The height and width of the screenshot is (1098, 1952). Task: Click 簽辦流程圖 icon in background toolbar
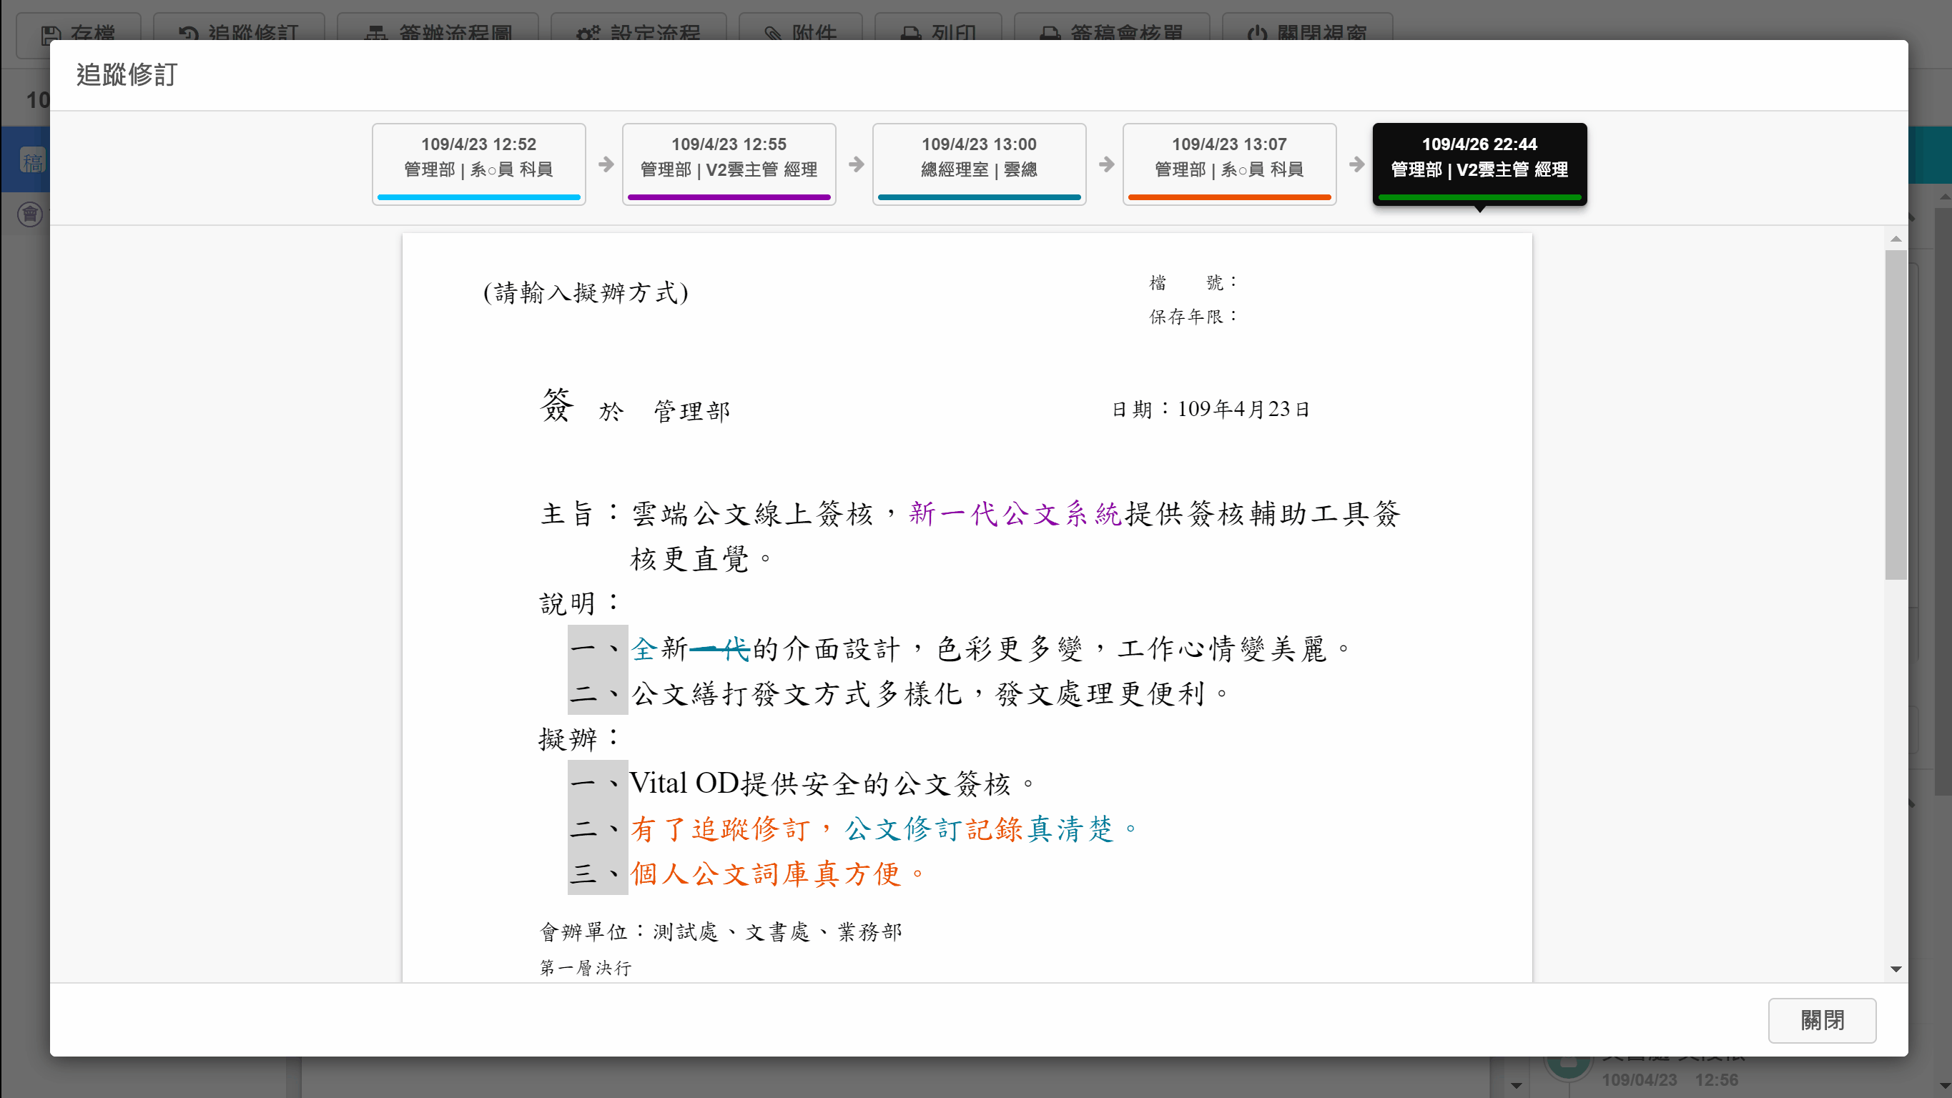pyautogui.click(x=376, y=34)
